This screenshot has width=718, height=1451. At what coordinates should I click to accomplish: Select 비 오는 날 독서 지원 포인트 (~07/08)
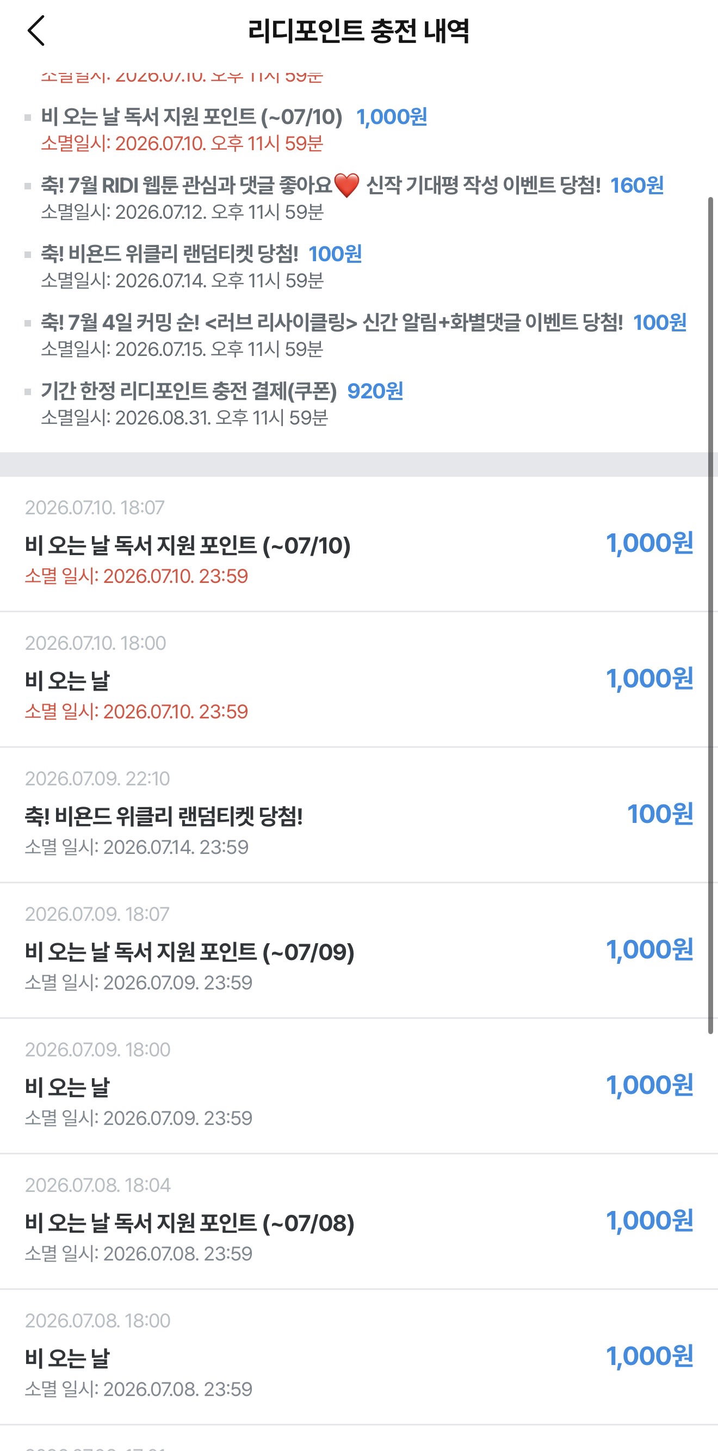(x=189, y=1223)
